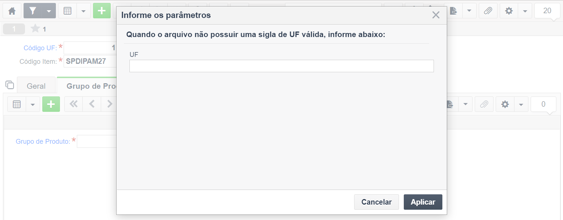Image resolution: width=563 pixels, height=220 pixels.
Task: Click the attachment paperclip in top toolbar
Action: point(488,11)
